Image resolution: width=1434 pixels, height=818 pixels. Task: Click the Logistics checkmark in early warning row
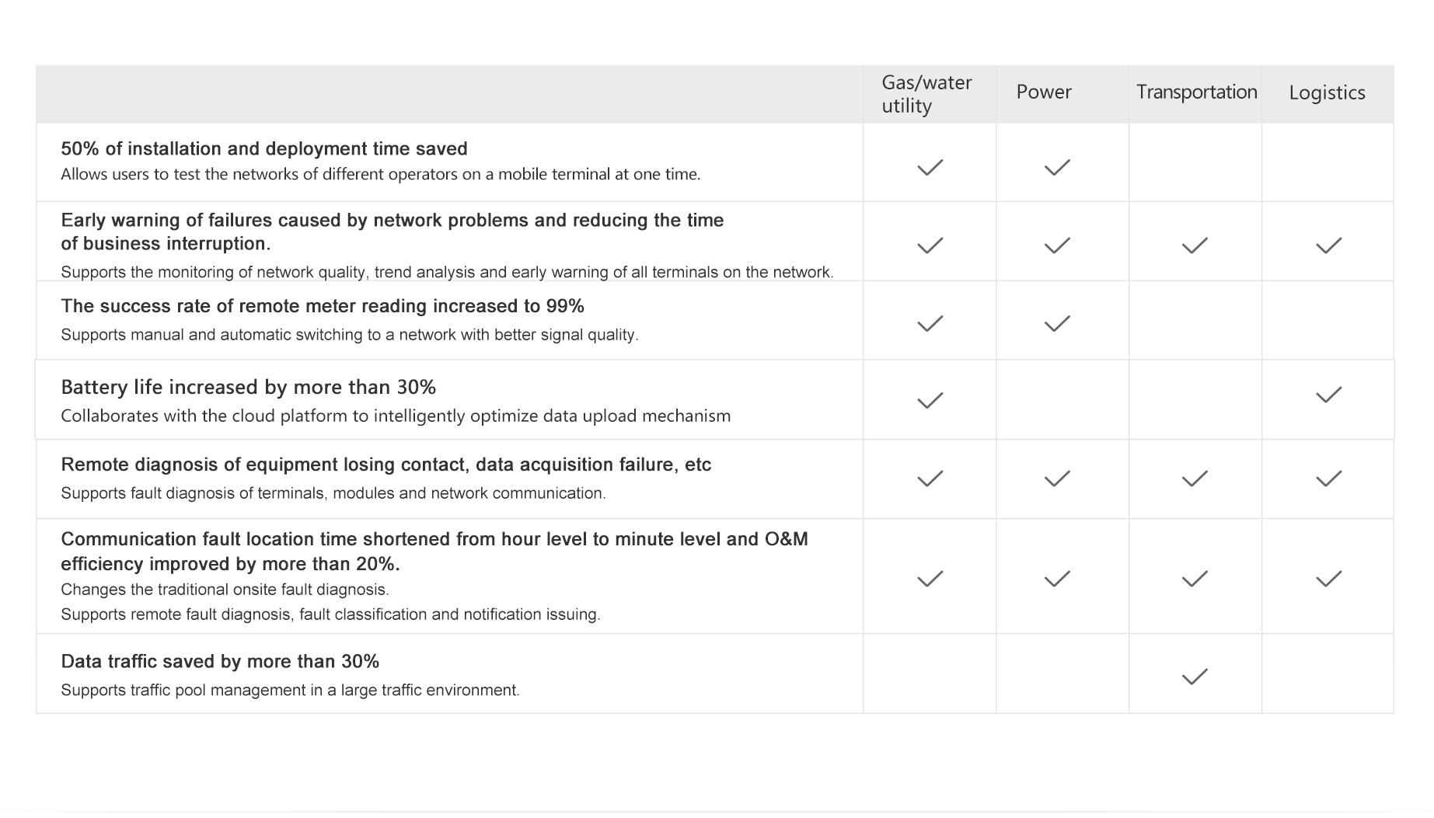(1328, 246)
